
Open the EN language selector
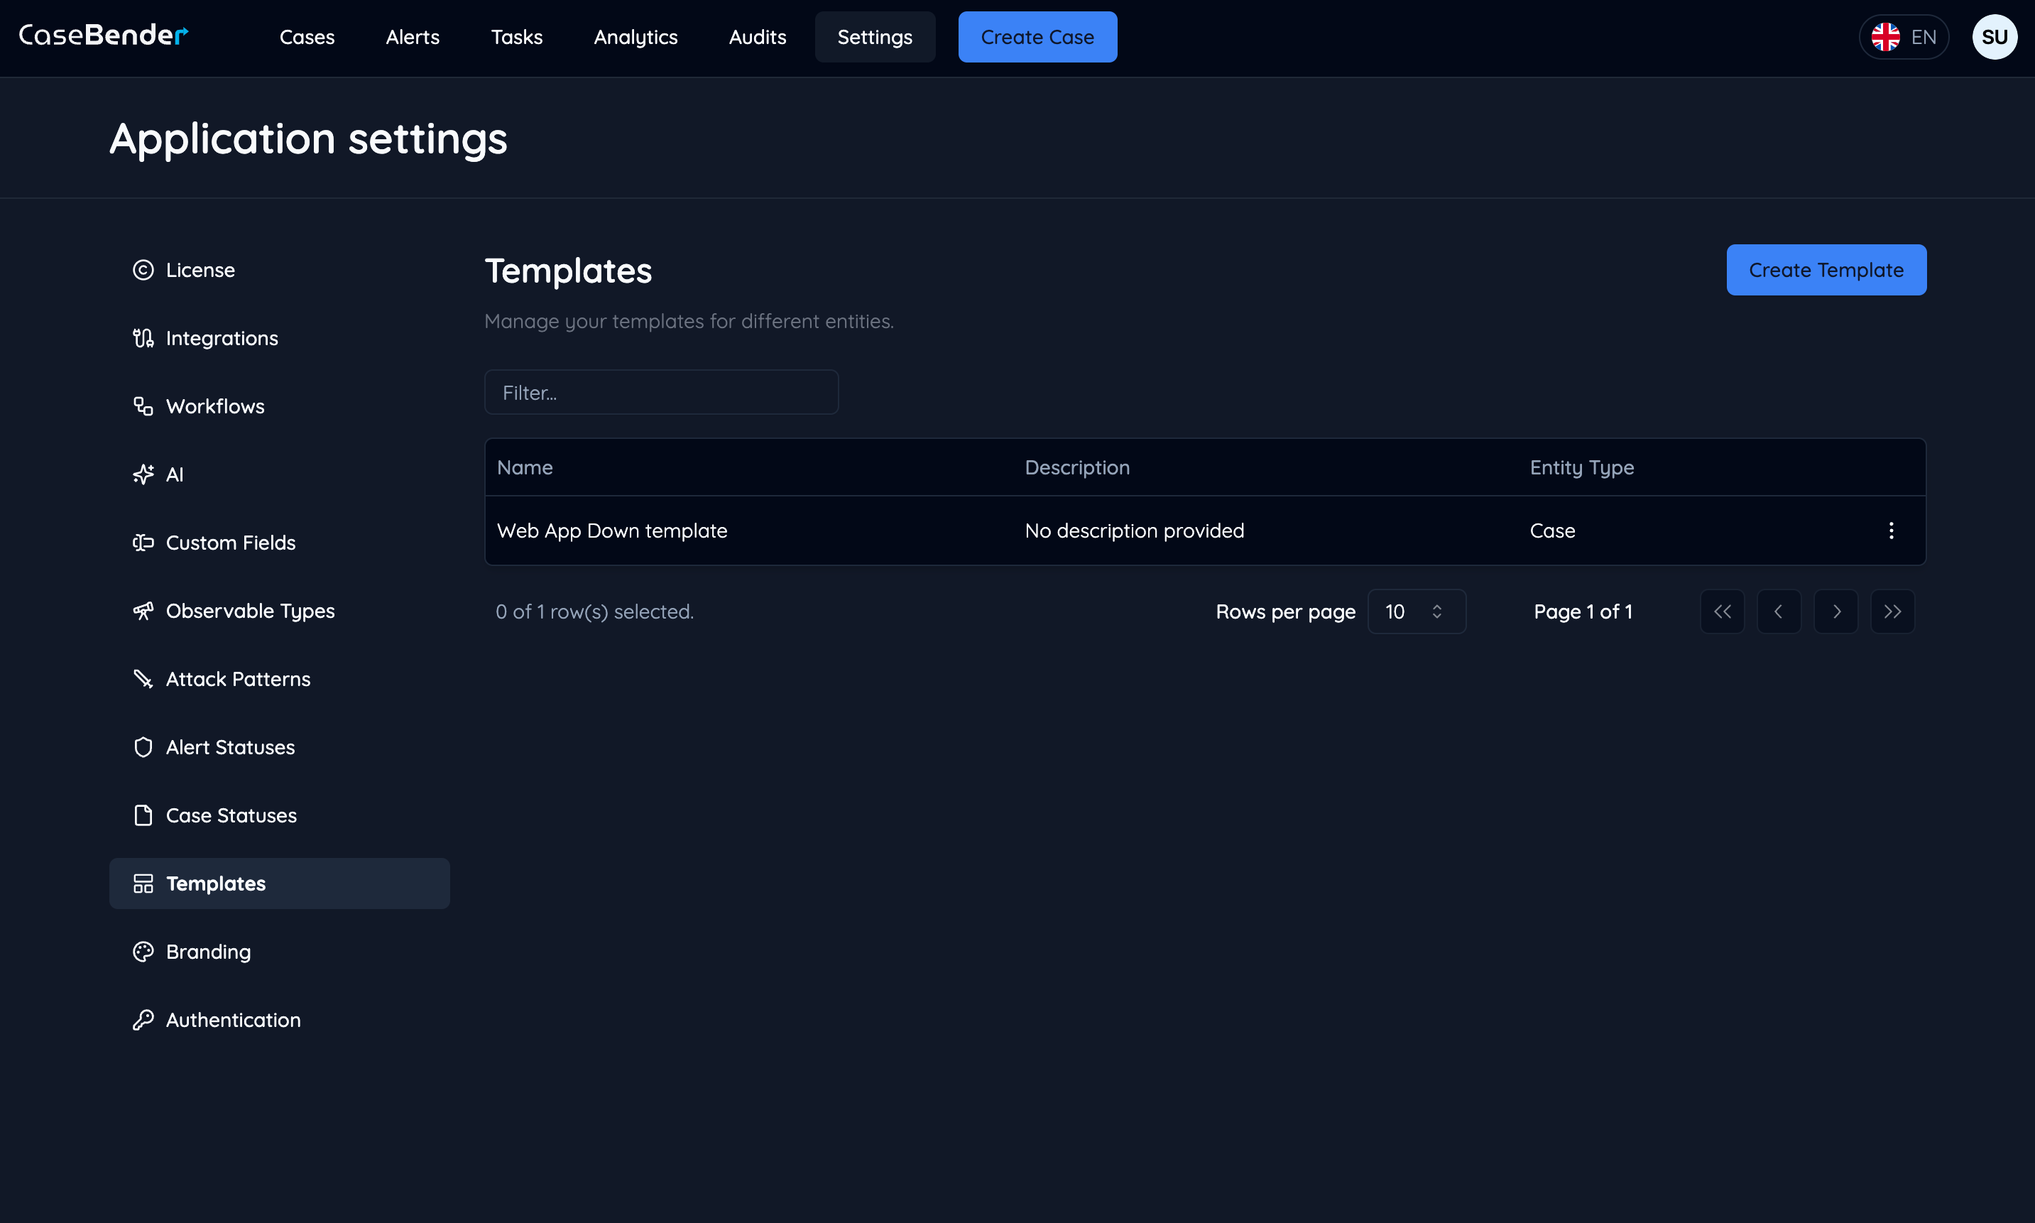pos(1903,37)
